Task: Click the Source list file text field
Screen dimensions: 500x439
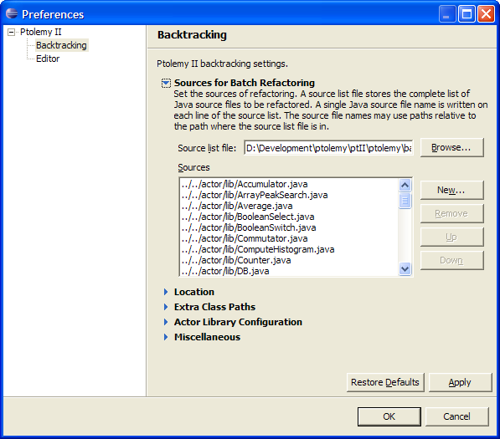Action: pos(328,148)
